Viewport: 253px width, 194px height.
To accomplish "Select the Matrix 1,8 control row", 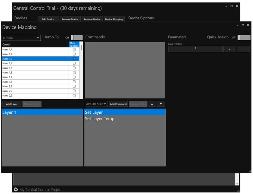I will click(x=35, y=82).
